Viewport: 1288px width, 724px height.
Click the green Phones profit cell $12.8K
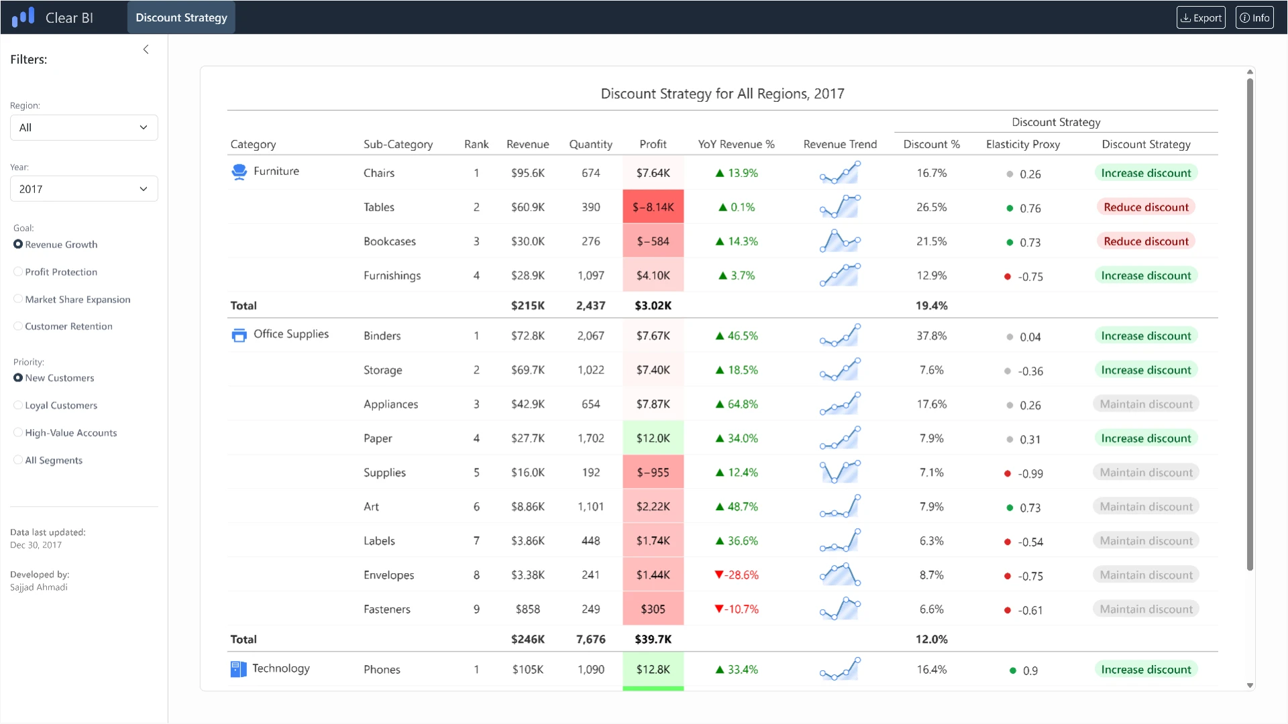(653, 670)
